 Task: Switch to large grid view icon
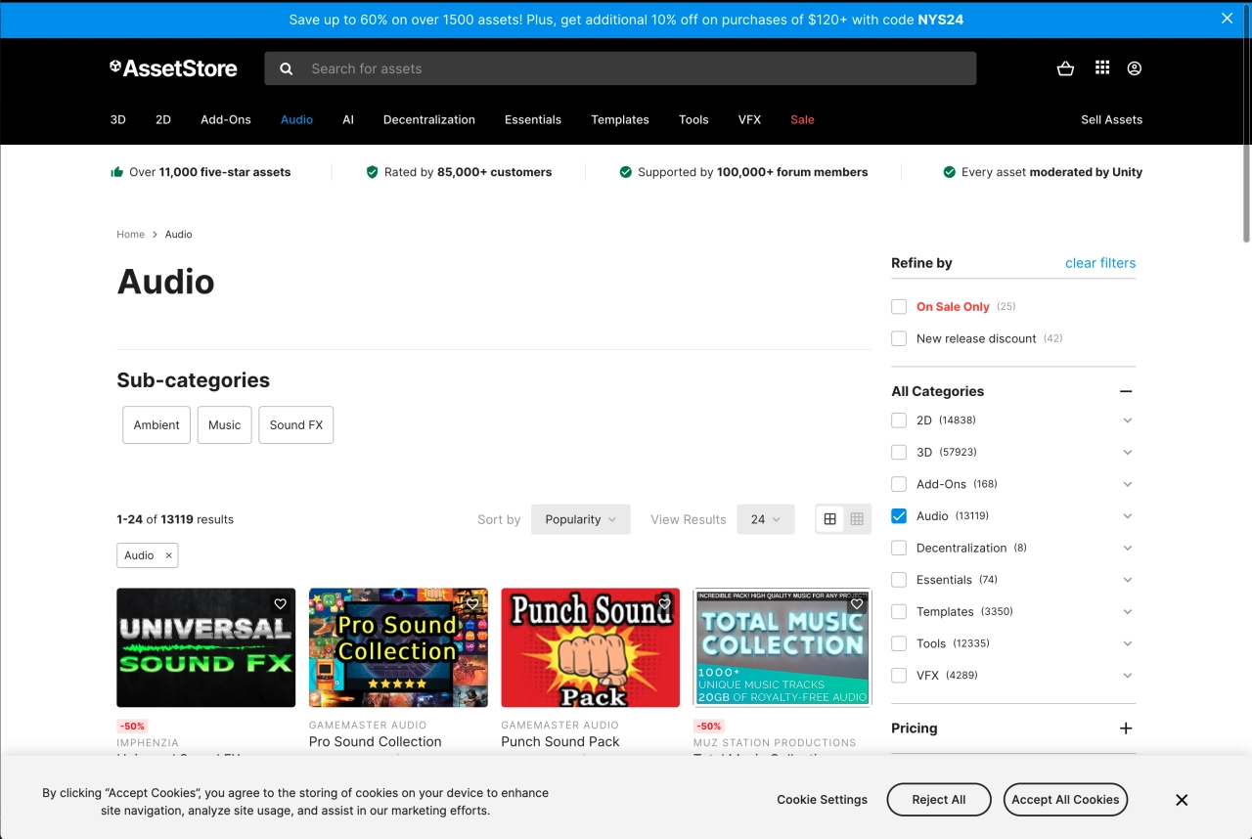829,519
